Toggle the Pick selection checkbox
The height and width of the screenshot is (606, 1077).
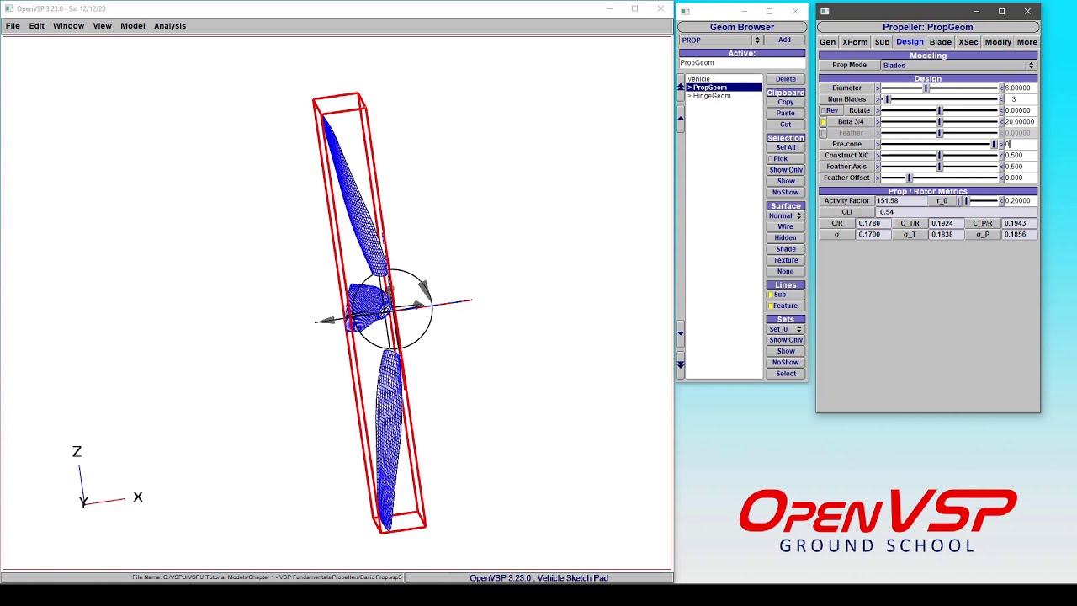[x=785, y=158]
